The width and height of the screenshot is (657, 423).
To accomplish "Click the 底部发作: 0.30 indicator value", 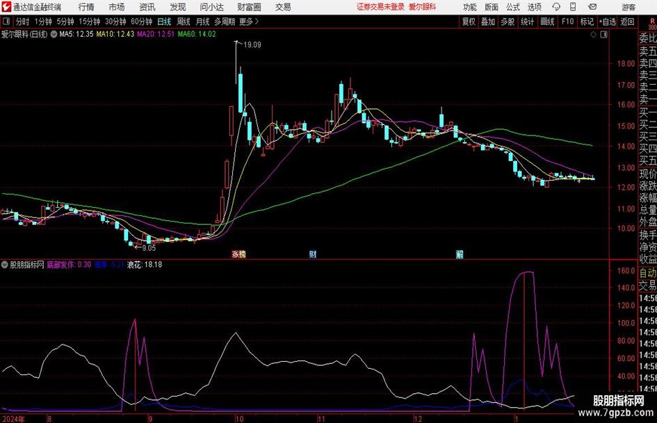I will 69,265.
